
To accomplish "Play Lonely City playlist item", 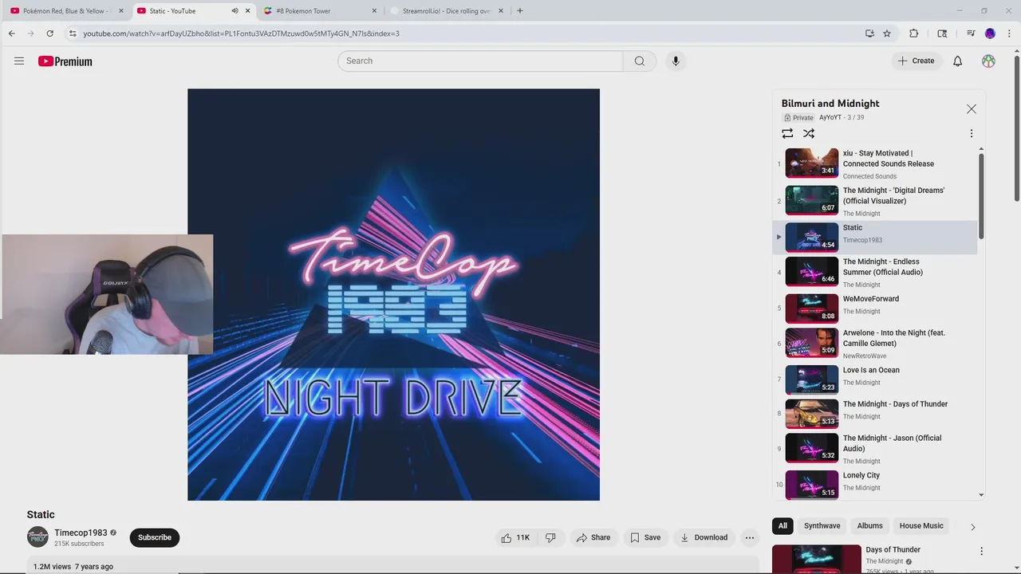I will [874, 484].
